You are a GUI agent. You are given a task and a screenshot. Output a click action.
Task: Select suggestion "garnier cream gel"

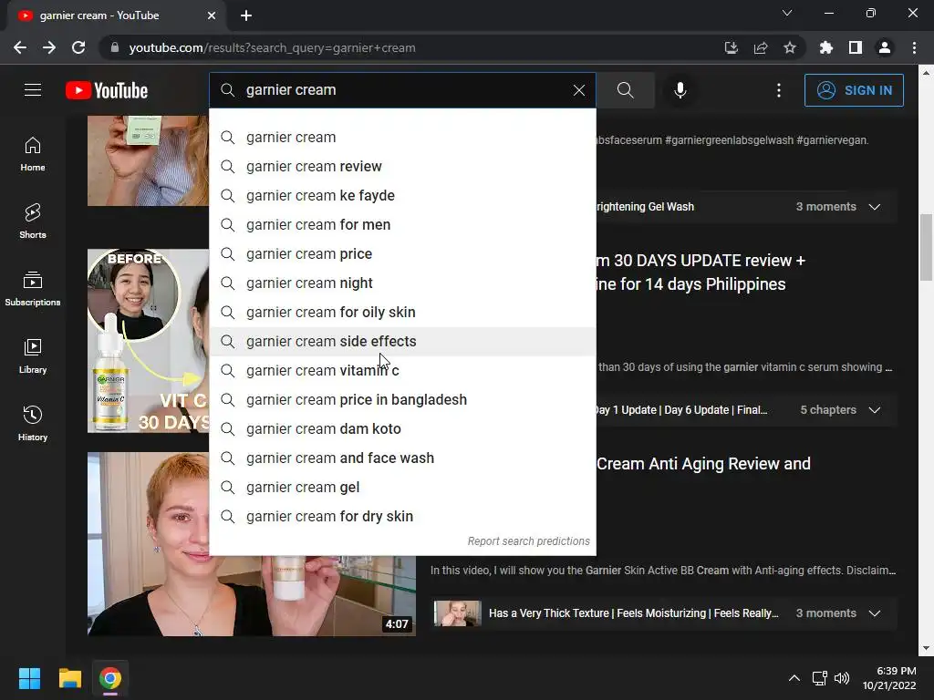pyautogui.click(x=402, y=487)
